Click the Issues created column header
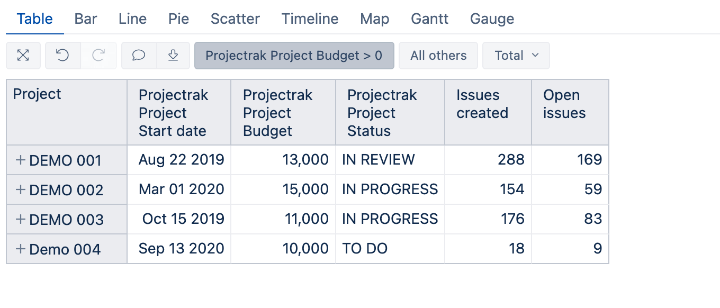 pyautogui.click(x=488, y=112)
